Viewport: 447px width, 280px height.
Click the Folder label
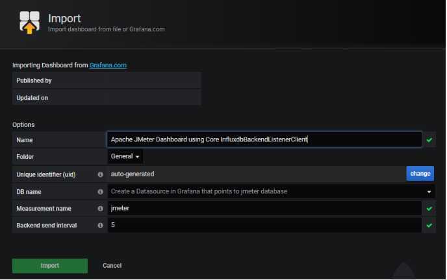click(x=25, y=157)
